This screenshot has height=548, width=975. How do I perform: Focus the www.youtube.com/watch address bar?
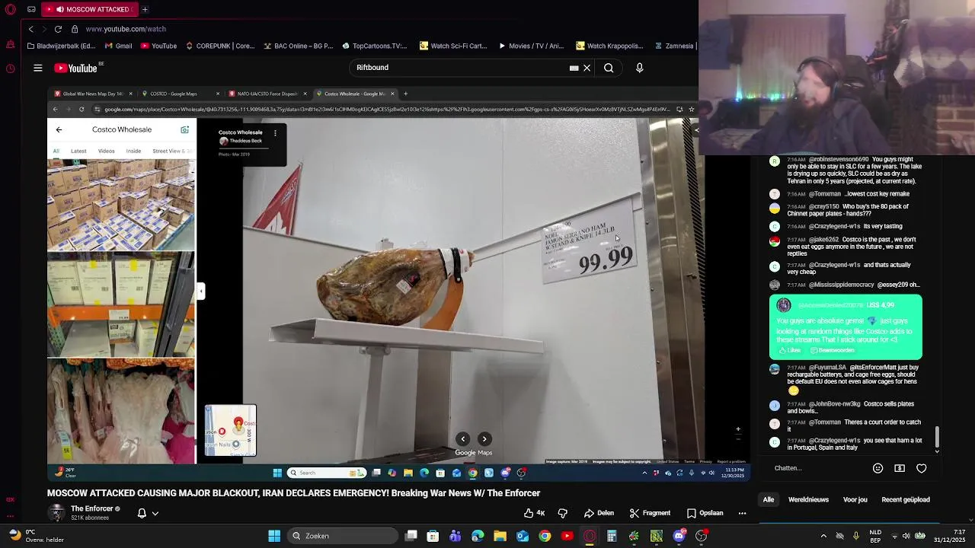pyautogui.click(x=126, y=29)
